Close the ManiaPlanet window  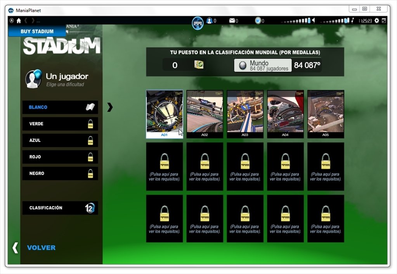coord(378,9)
